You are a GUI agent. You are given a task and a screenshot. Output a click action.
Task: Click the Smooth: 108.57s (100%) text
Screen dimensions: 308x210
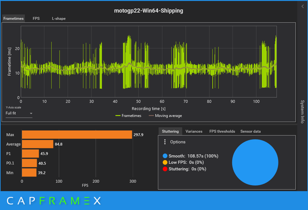click(x=193, y=156)
